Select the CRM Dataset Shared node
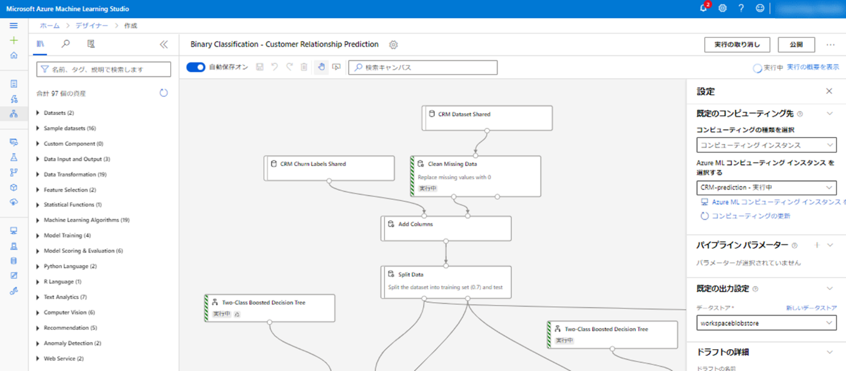Image resolution: width=846 pixels, height=371 pixels. tap(487, 118)
